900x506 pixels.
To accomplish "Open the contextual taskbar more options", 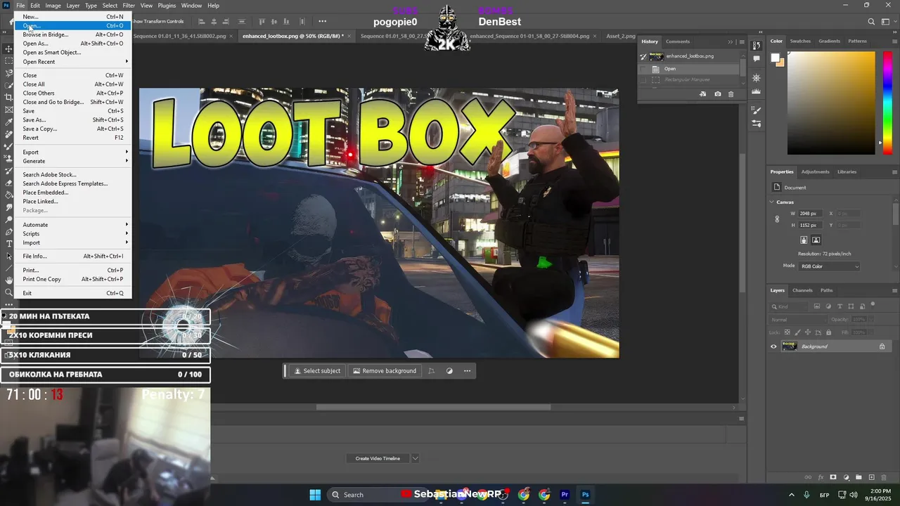I will tap(467, 371).
